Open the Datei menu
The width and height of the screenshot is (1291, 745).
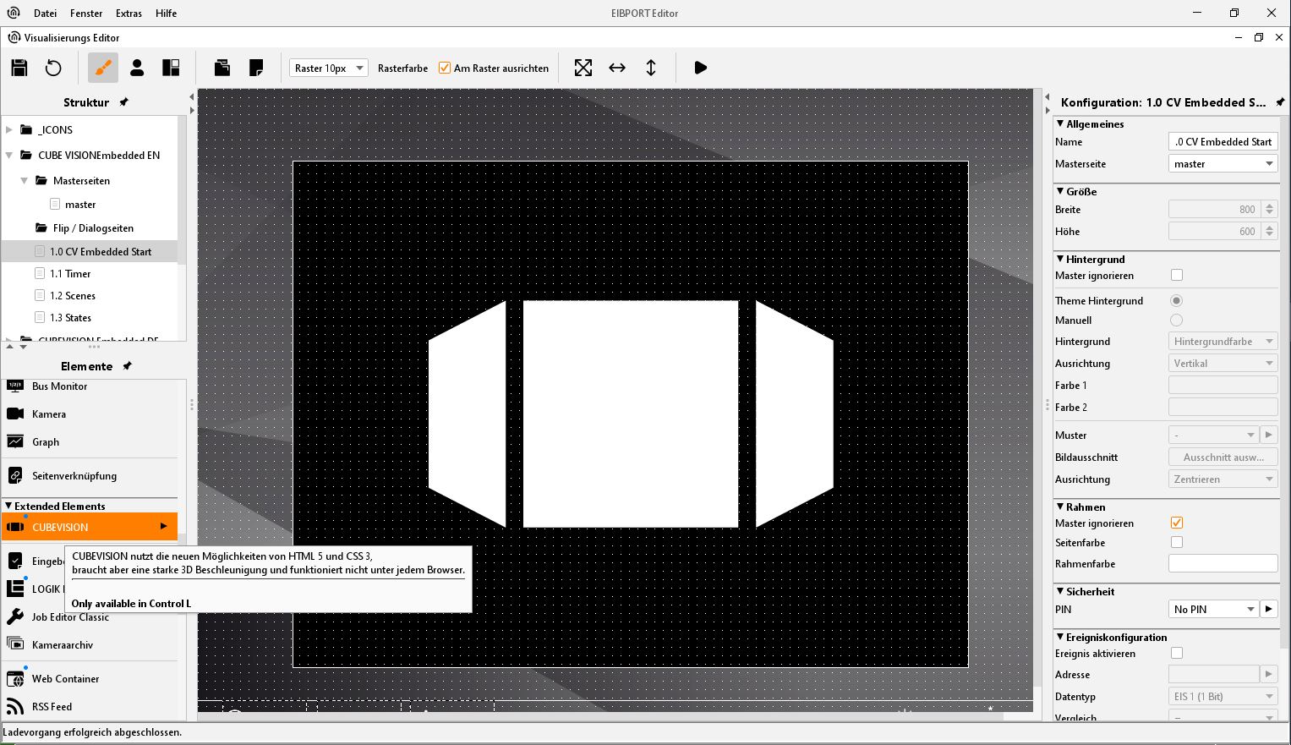tap(46, 14)
